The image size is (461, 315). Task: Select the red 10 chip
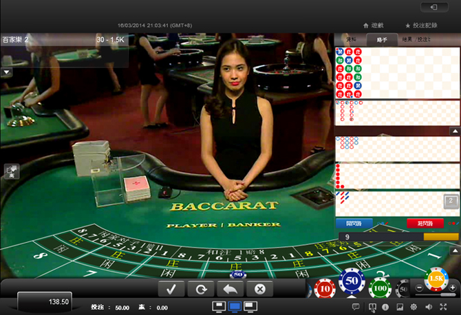click(325, 289)
